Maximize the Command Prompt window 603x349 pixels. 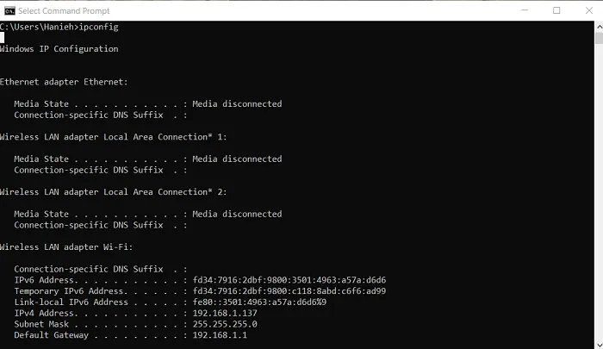click(x=556, y=10)
